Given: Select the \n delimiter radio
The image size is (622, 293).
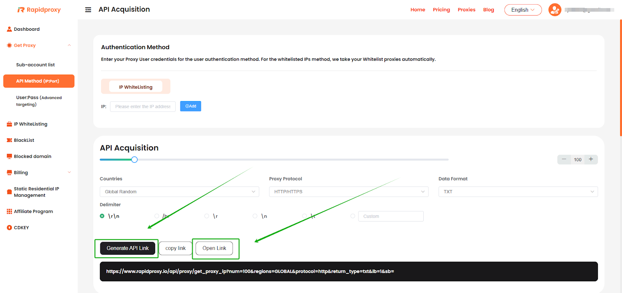Looking at the screenshot, I should pyautogui.click(x=255, y=216).
